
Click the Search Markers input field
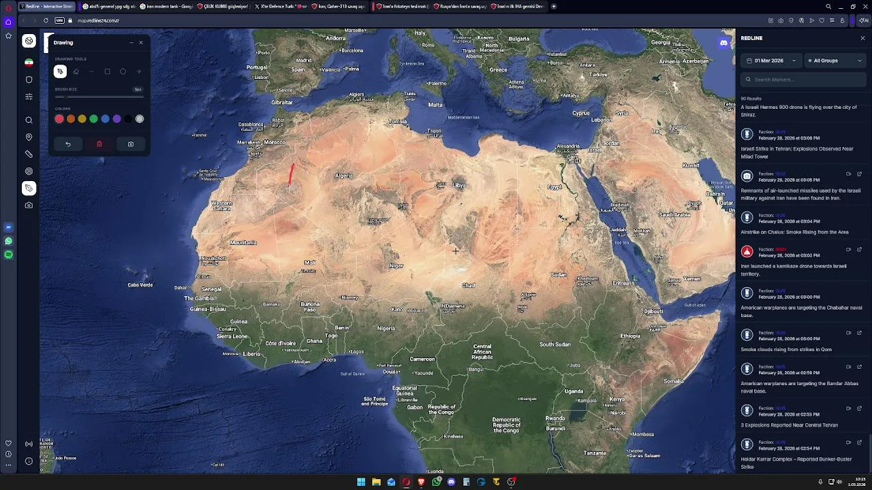[x=804, y=80]
